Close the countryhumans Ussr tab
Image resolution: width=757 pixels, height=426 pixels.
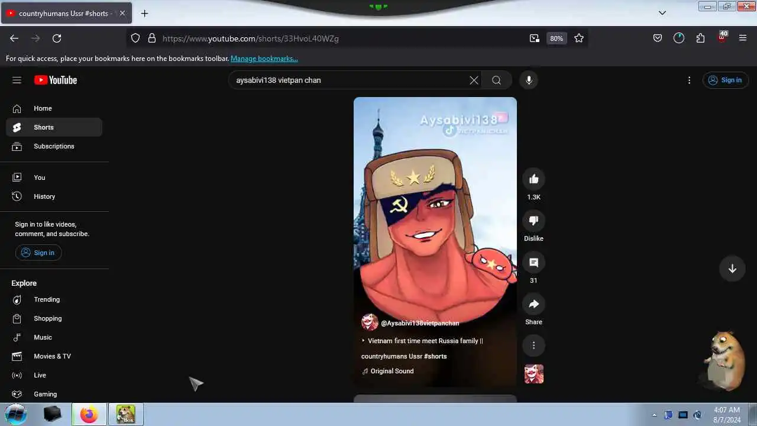coord(122,13)
